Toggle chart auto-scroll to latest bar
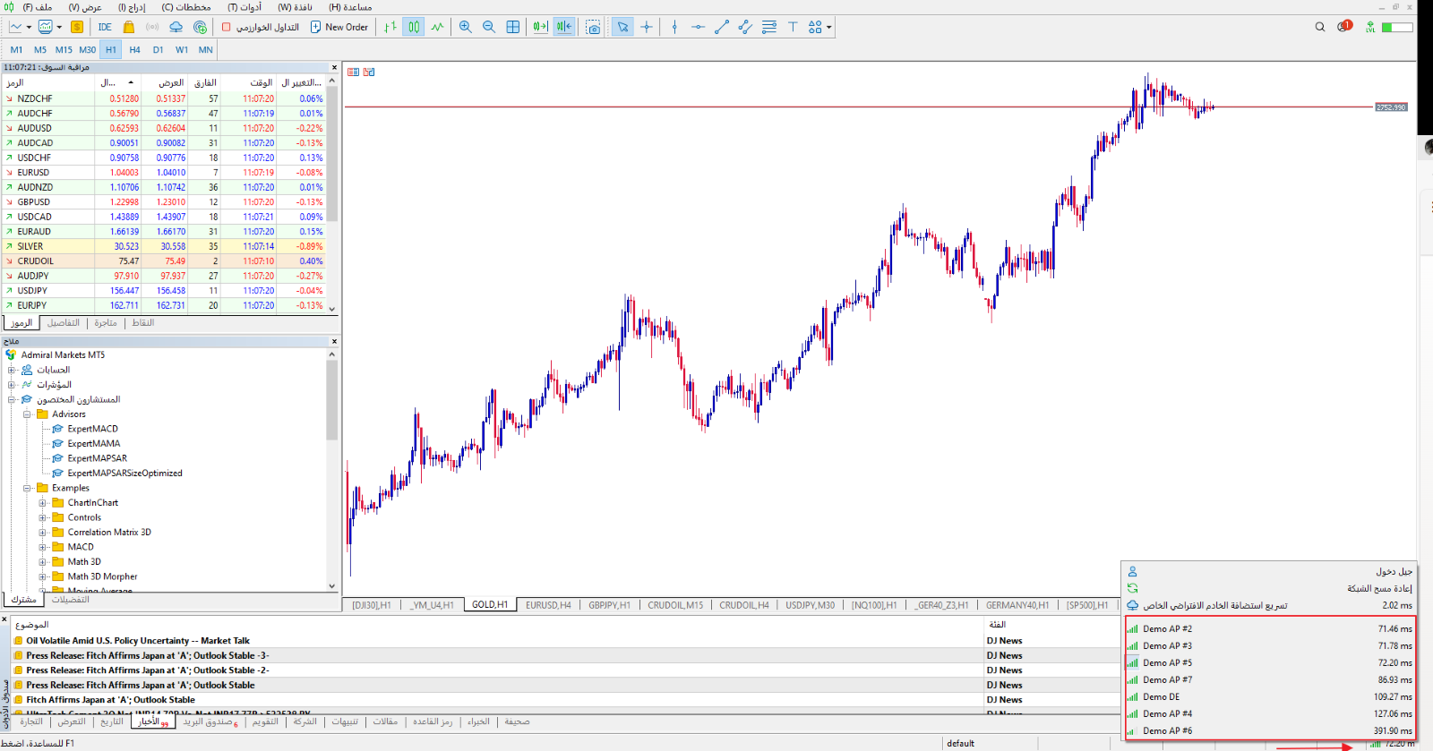Image resolution: width=1433 pixels, height=751 pixels. point(540,27)
